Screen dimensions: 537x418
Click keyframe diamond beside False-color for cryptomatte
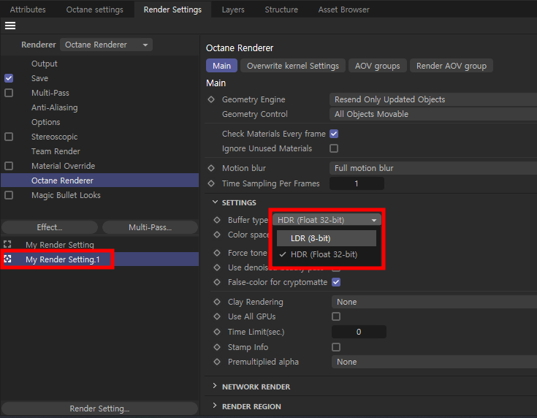[217, 282]
